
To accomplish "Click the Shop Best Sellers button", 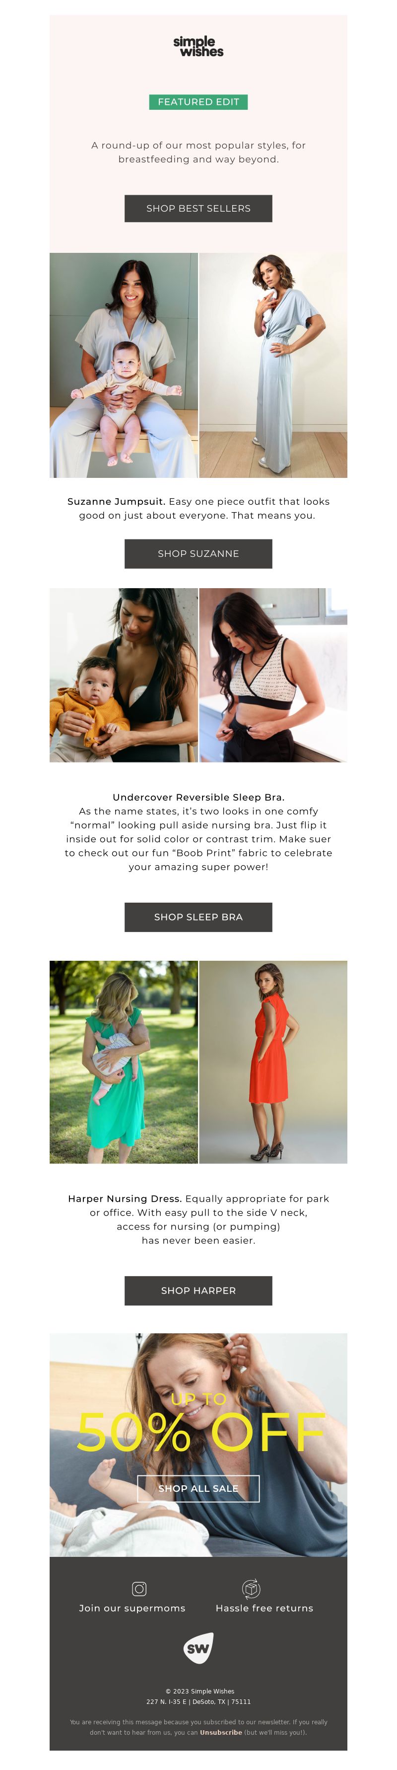I will (x=198, y=208).
